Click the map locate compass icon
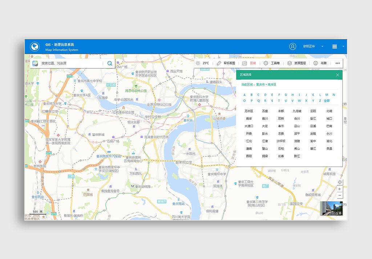Viewport: 372px width, 259px height. [x=340, y=182]
